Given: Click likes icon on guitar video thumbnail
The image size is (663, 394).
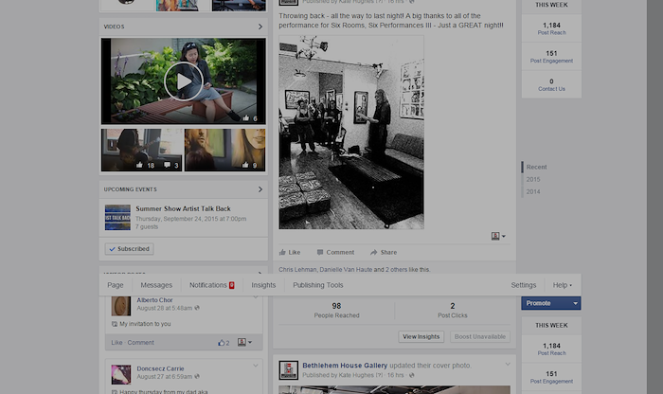Looking at the screenshot, I should tap(139, 165).
